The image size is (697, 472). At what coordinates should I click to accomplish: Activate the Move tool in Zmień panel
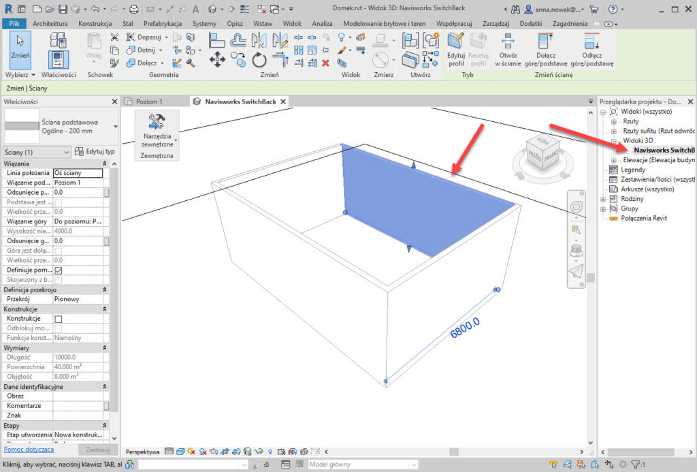pos(217,58)
